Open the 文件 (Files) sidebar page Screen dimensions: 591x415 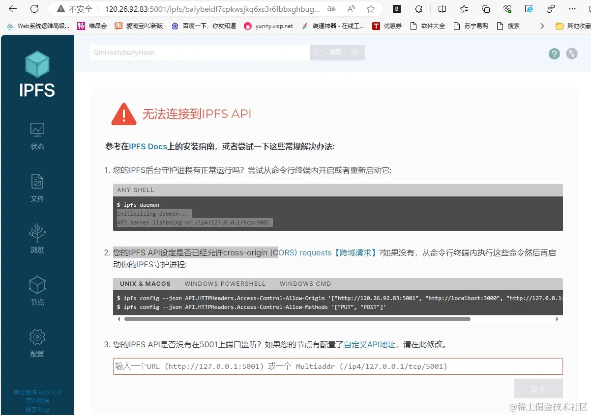point(37,188)
